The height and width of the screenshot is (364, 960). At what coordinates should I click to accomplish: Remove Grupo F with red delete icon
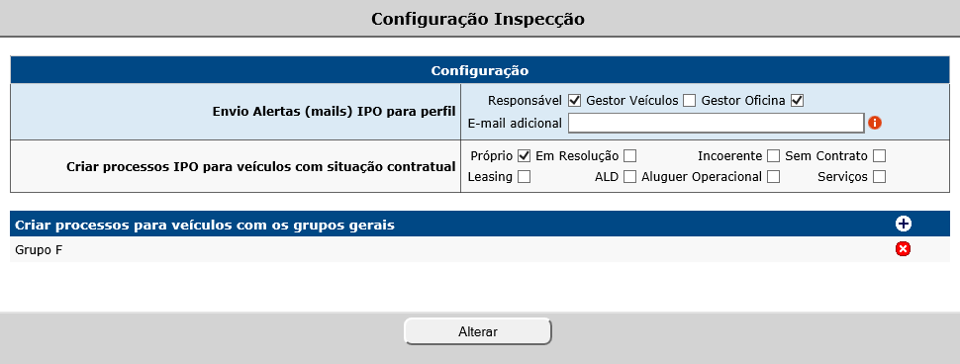point(903,249)
